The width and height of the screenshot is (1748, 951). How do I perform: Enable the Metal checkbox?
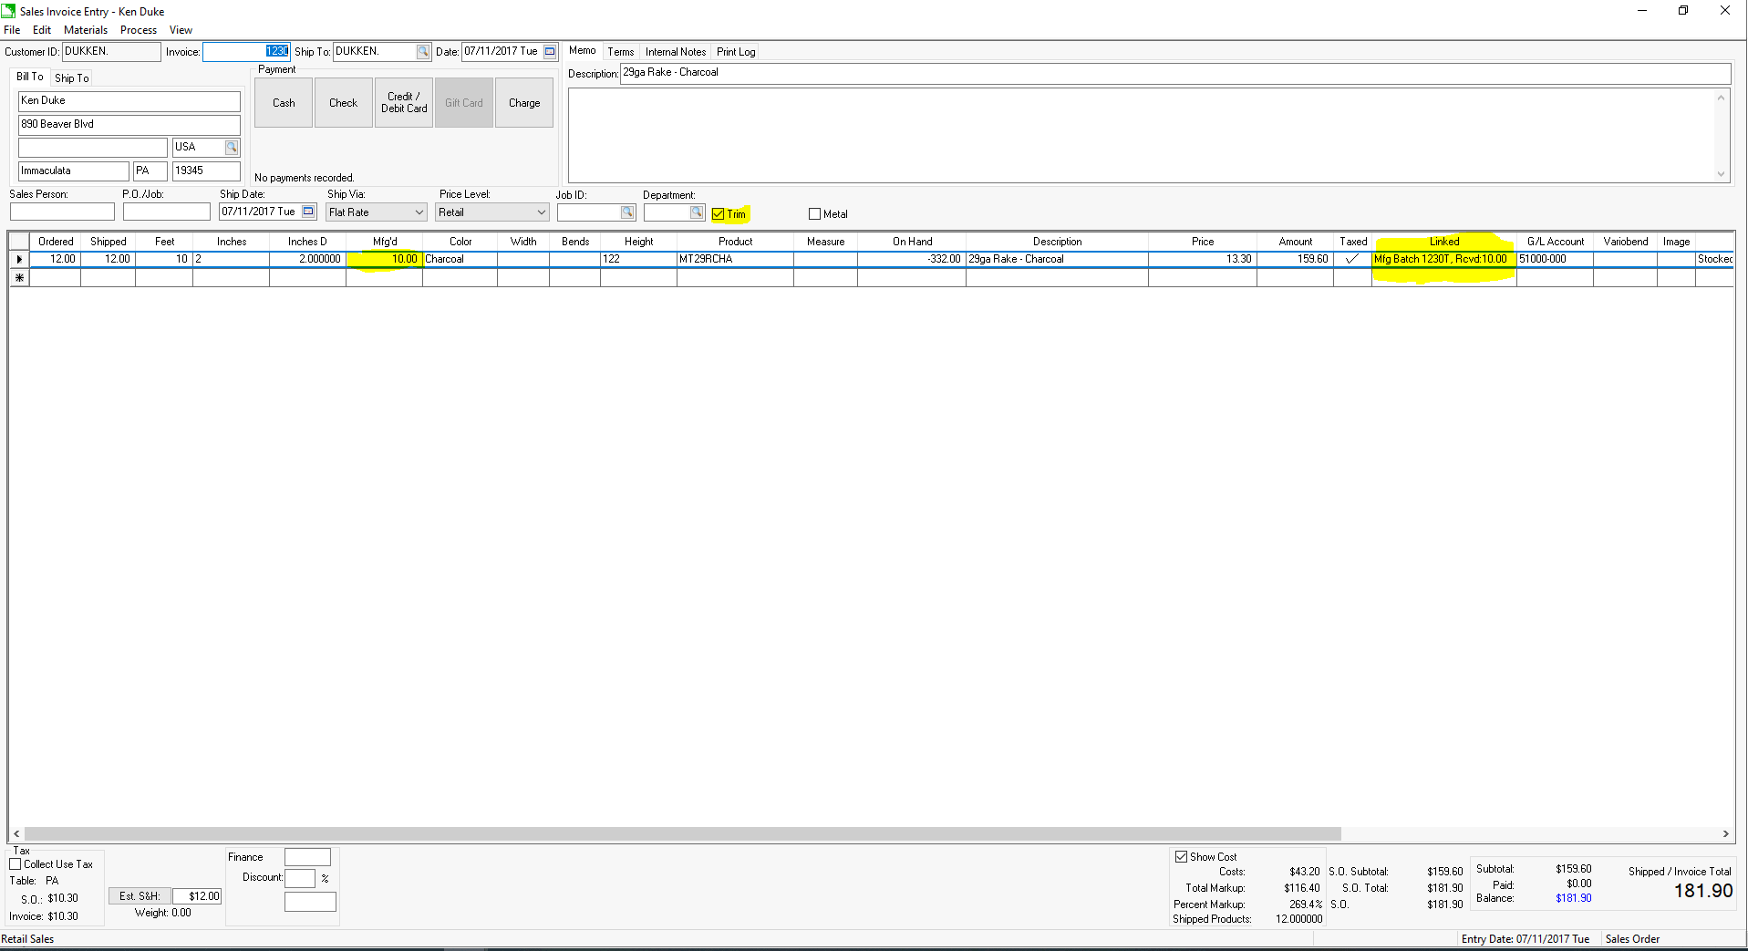pos(813,213)
